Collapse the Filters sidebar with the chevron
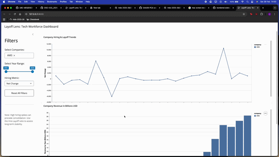 click(33, 34)
